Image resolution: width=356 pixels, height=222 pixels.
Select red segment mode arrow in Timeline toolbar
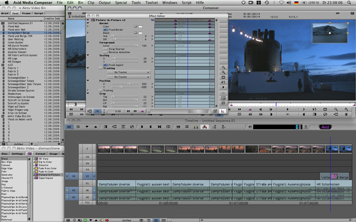(205, 127)
